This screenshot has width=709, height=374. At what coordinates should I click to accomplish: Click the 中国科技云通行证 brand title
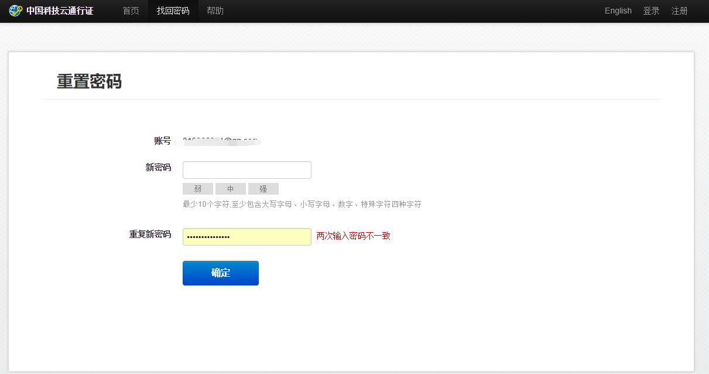60,11
